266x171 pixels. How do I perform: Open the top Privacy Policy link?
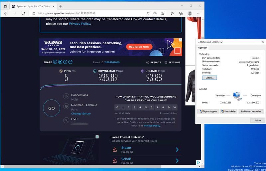coord(79,24)
